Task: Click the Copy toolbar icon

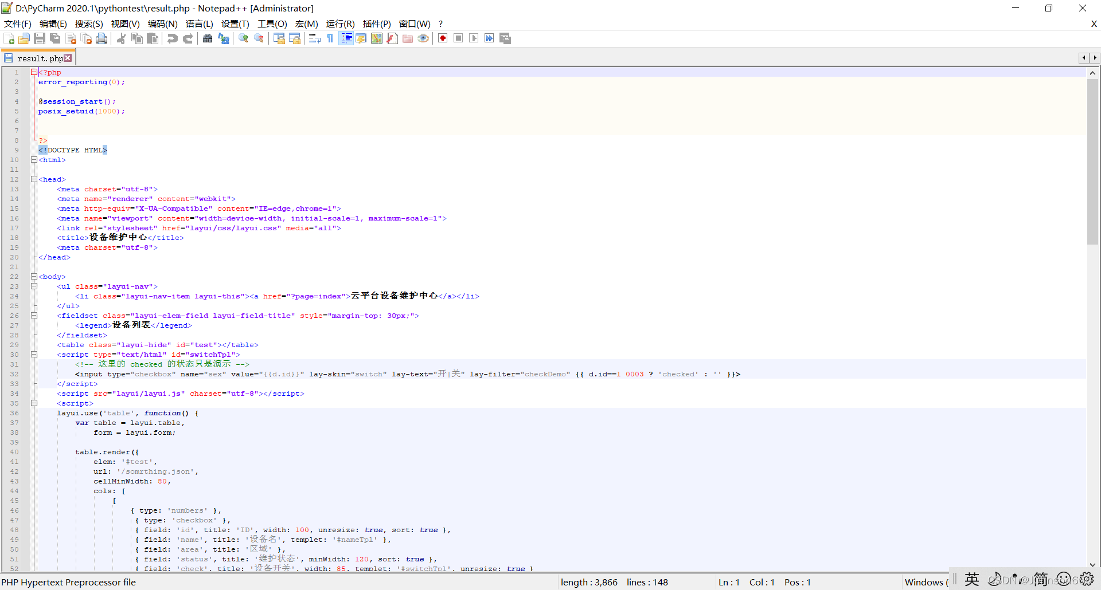Action: pos(137,38)
